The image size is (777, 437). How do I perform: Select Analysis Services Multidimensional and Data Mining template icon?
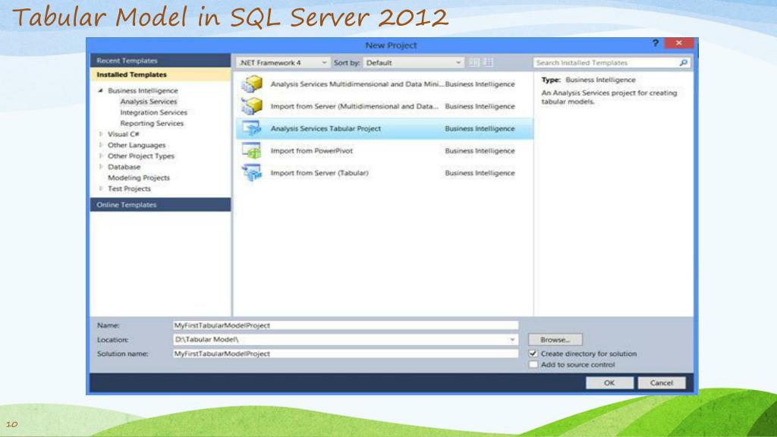(252, 83)
